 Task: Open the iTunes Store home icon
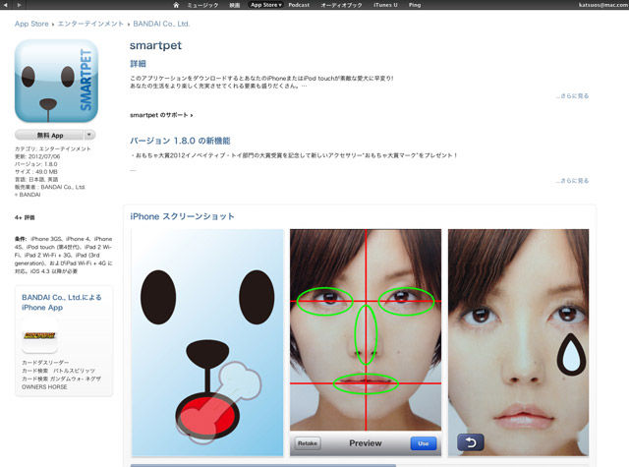click(176, 5)
